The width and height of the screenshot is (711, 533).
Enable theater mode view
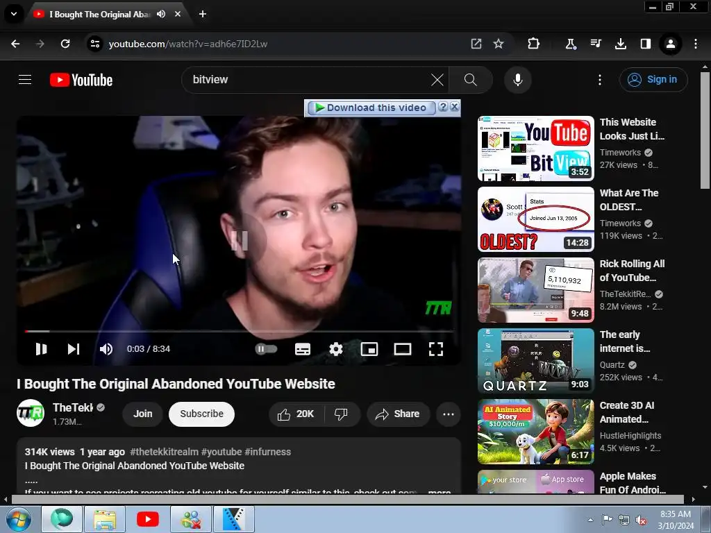click(403, 348)
